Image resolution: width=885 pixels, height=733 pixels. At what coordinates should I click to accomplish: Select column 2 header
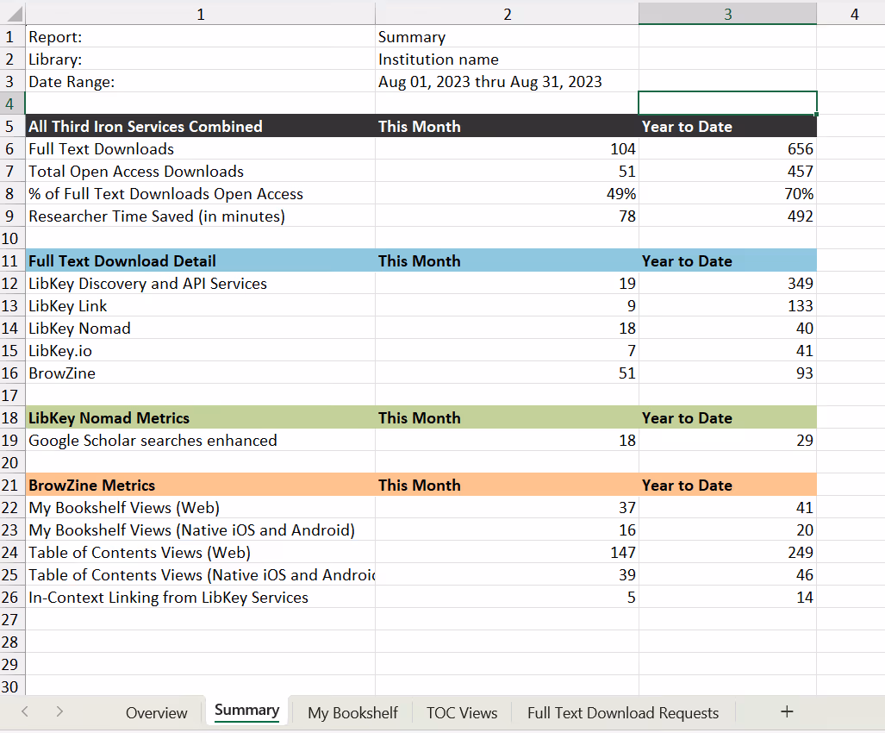(x=507, y=14)
